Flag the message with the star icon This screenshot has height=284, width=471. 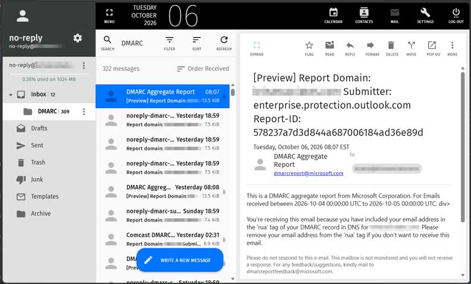(x=309, y=48)
